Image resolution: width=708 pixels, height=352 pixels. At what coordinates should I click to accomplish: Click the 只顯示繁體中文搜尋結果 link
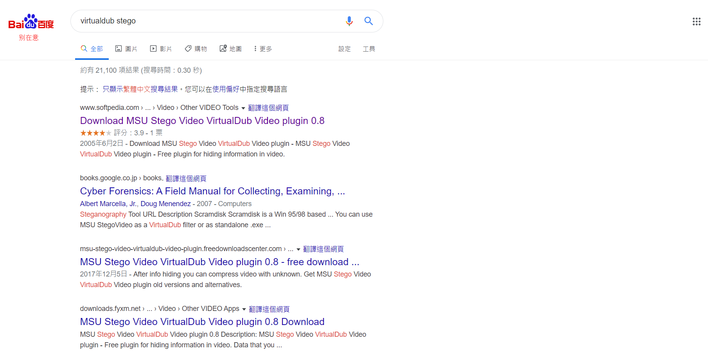click(x=140, y=89)
